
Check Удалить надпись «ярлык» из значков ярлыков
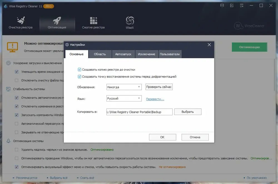click(x=16, y=150)
